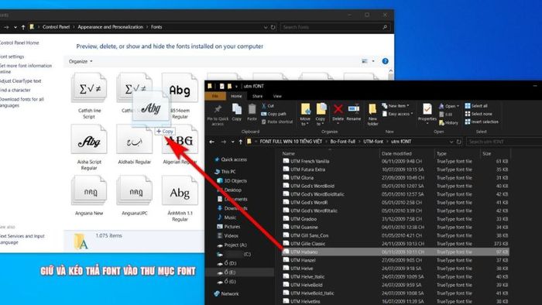Image resolution: width=542 pixels, height=305 pixels.
Task: Click Invert selection
Action: 482,122
